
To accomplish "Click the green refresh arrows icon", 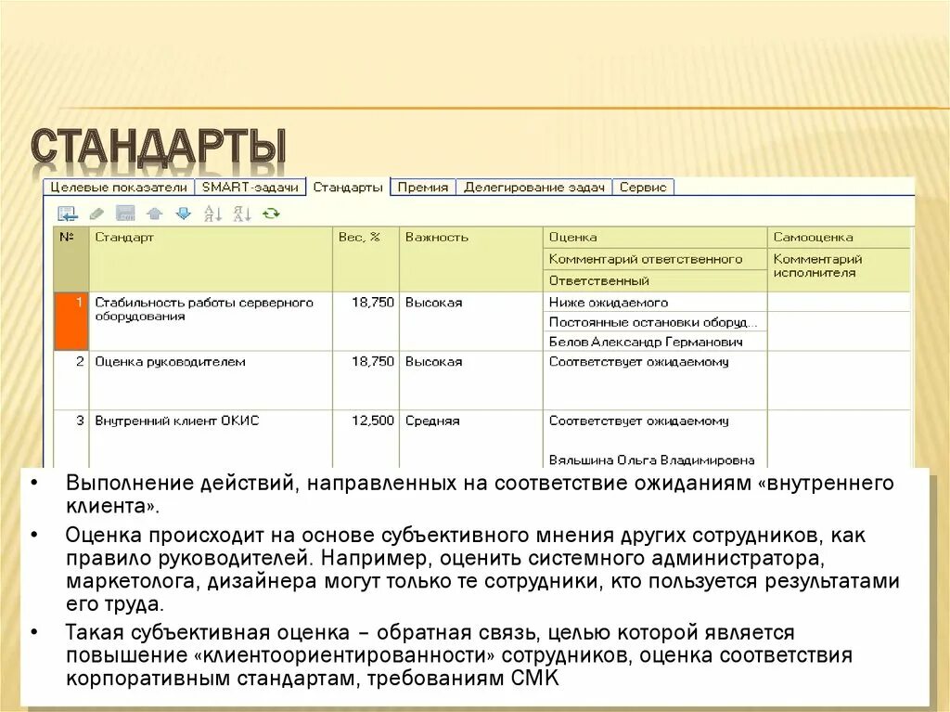I will click(271, 214).
